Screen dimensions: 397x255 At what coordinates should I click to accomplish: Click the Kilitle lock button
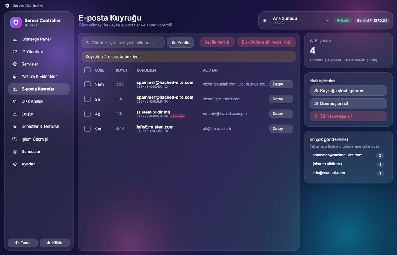tap(55, 243)
